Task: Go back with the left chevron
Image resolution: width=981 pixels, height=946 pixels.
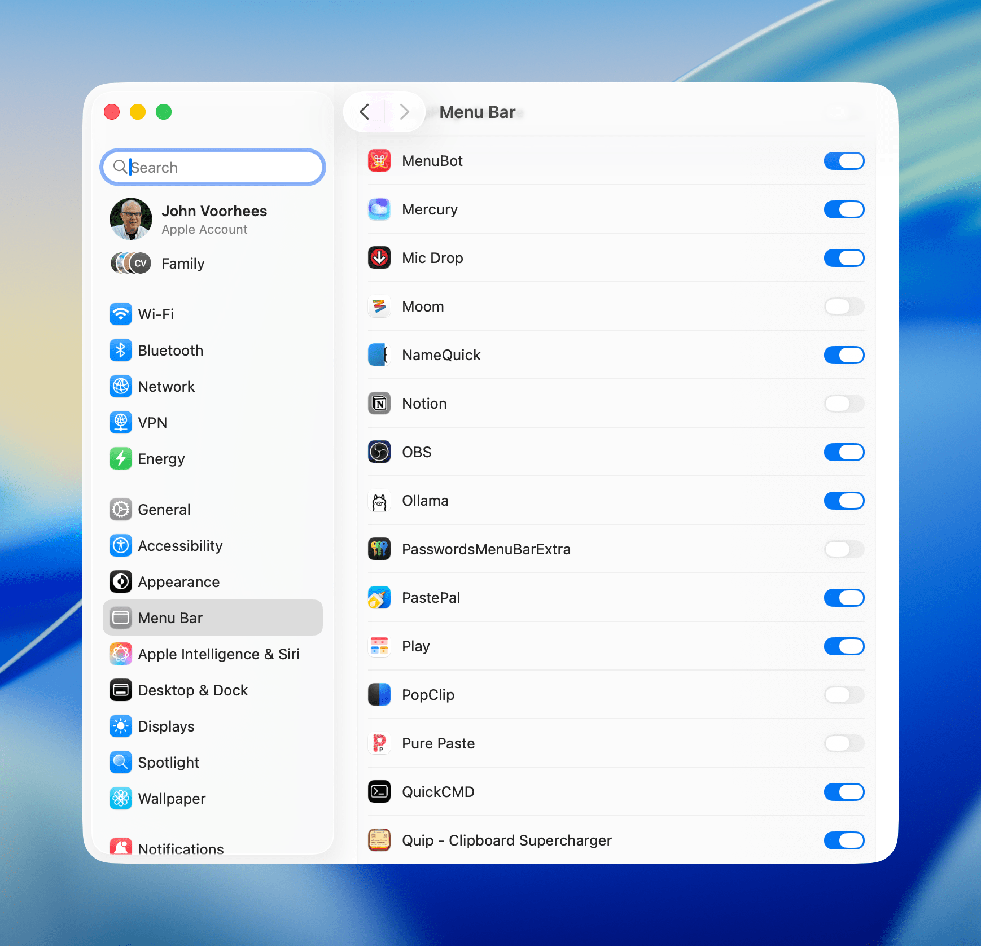Action: click(x=365, y=112)
